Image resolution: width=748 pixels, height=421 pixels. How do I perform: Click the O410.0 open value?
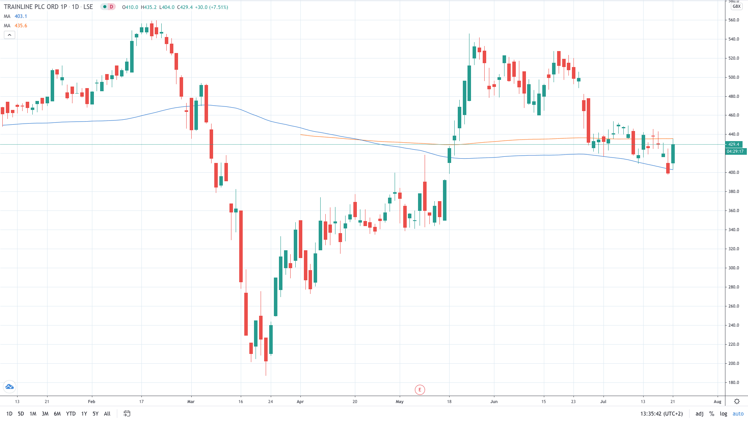pos(130,7)
